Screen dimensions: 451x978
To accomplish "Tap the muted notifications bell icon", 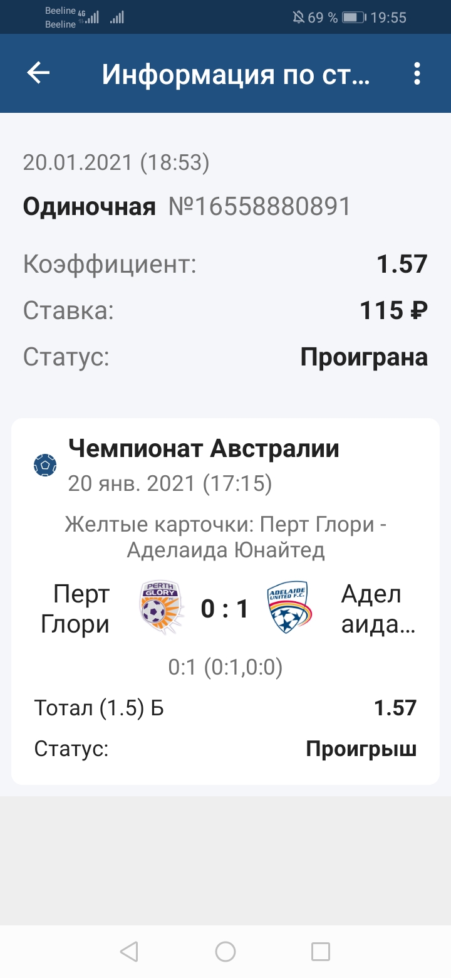I will click(x=298, y=17).
